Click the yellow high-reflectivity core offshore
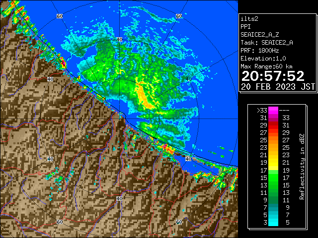 click(x=144, y=97)
